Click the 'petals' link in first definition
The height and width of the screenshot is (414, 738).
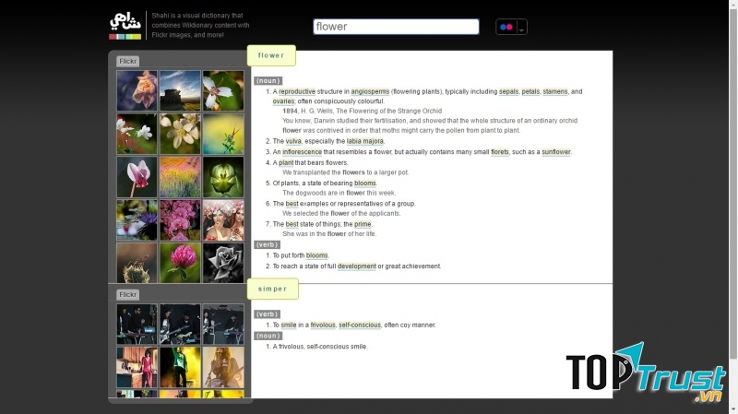(530, 92)
